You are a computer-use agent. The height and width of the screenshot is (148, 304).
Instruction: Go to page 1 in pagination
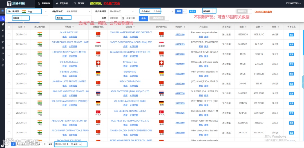14,144
